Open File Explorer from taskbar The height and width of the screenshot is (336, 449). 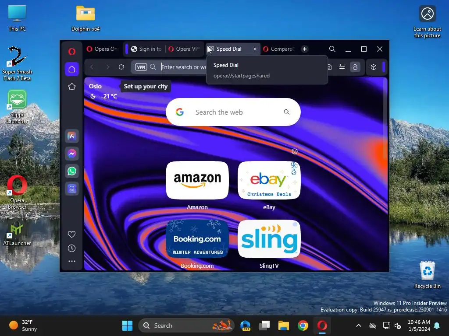pyautogui.click(x=284, y=325)
